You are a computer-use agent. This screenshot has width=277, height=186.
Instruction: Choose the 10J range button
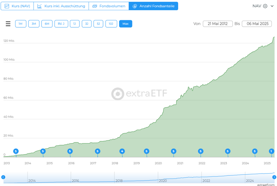point(111,24)
